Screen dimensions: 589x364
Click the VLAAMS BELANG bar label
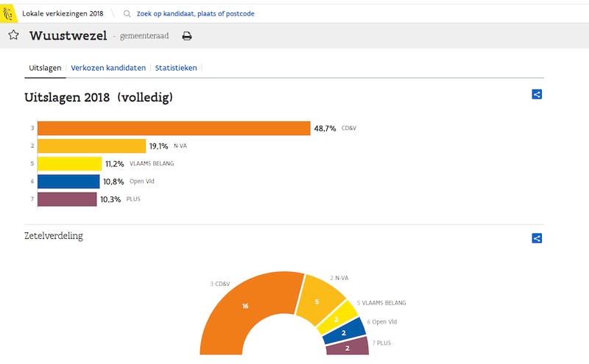tap(152, 163)
